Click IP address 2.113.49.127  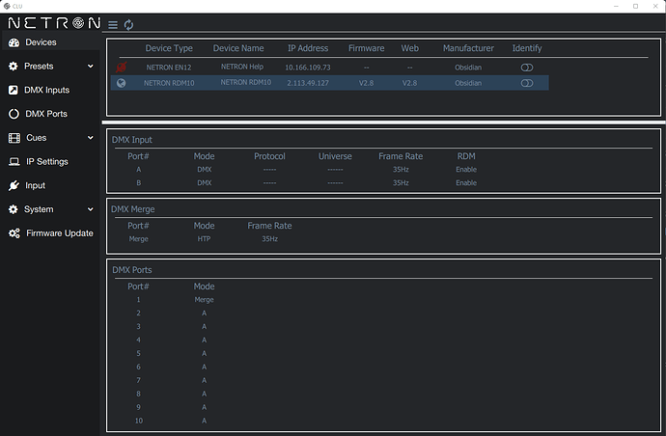308,83
